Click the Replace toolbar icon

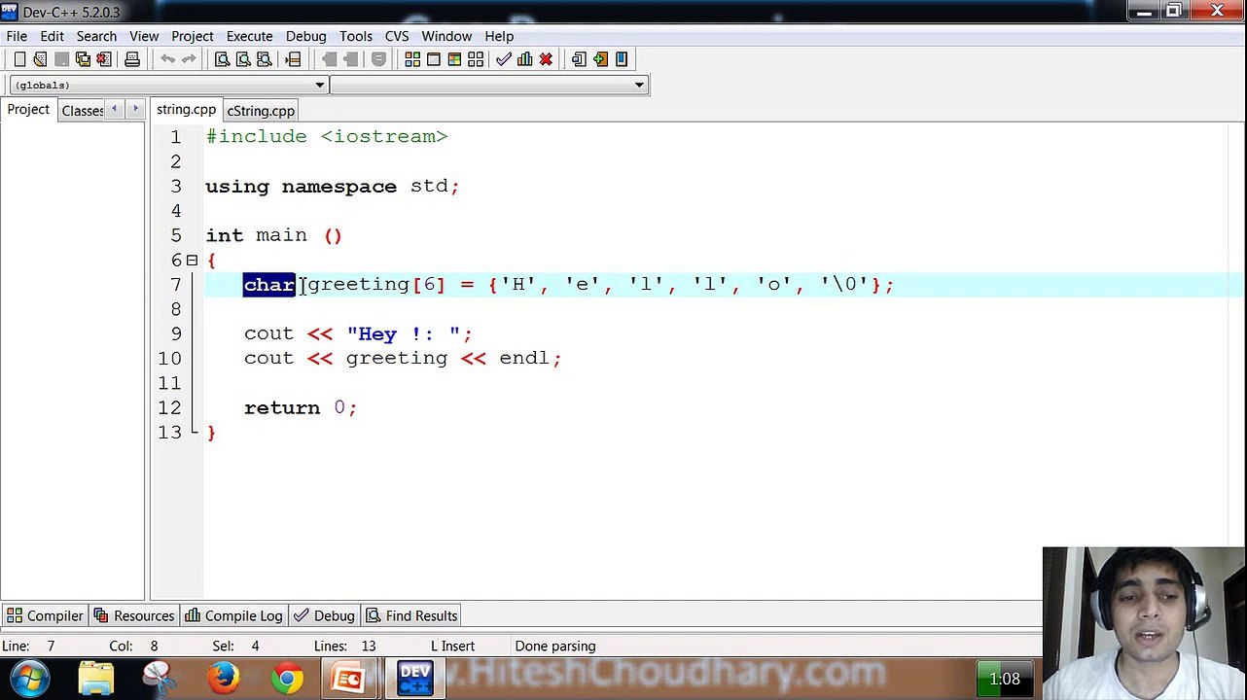pos(243,59)
